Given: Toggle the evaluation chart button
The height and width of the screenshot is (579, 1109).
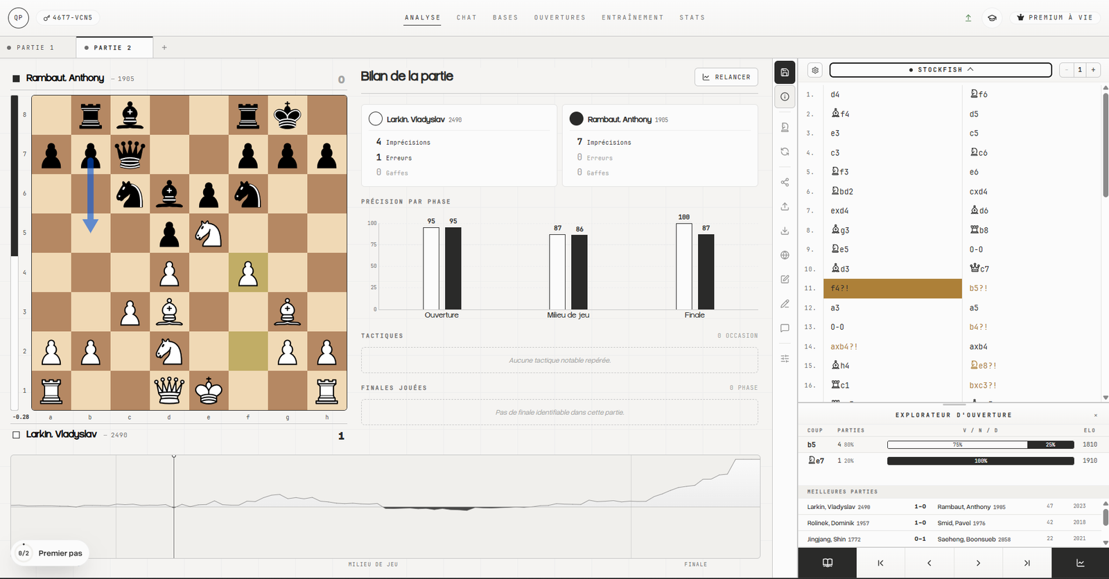Looking at the screenshot, I should [1080, 563].
